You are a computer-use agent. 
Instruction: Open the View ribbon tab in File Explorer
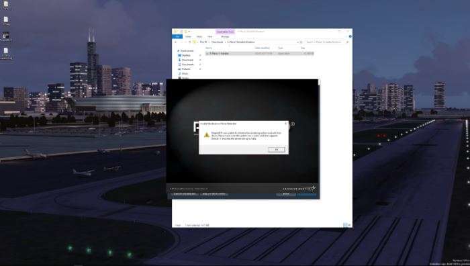click(209, 36)
